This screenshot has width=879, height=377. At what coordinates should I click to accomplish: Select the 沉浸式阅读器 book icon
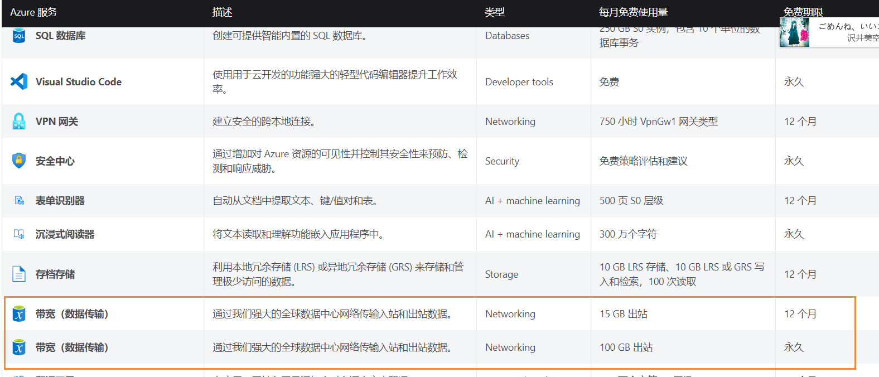pyautogui.click(x=19, y=234)
